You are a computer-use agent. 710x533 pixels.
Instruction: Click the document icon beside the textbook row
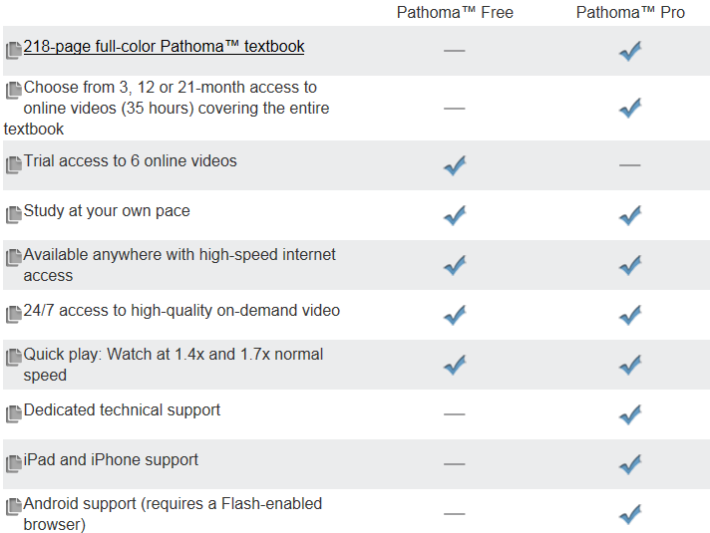[x=14, y=50]
